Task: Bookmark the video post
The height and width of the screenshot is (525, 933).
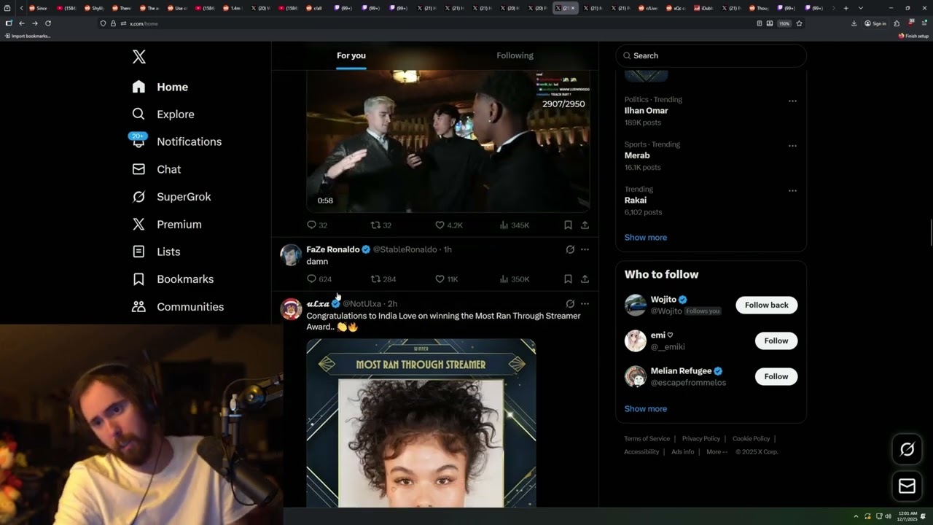Action: 568,225
